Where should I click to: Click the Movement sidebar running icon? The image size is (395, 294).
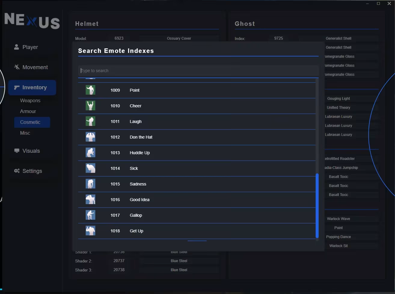pyautogui.click(x=17, y=67)
